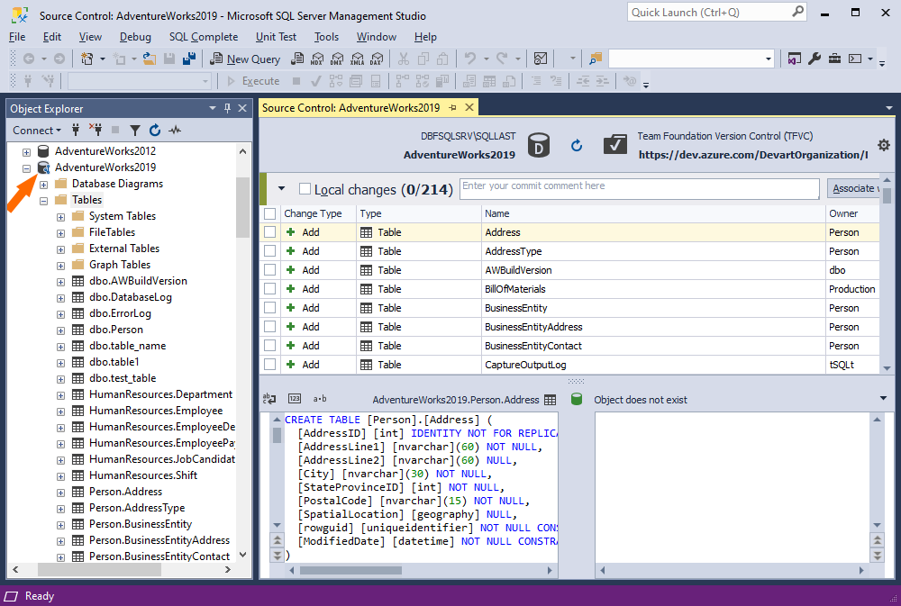Pin the Object Explorer panel
This screenshot has height=606, width=901.
(x=228, y=108)
